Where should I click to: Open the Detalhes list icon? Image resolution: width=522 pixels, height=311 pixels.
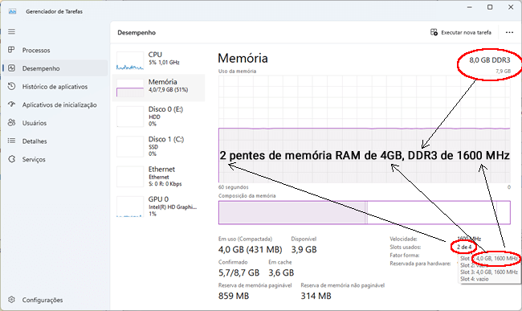coord(12,141)
